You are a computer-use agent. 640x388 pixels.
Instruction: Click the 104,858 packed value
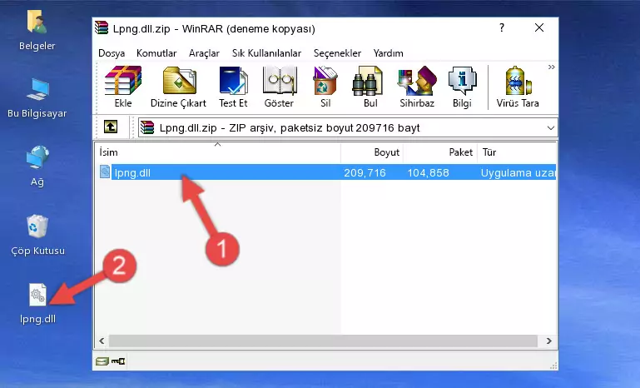coord(428,172)
